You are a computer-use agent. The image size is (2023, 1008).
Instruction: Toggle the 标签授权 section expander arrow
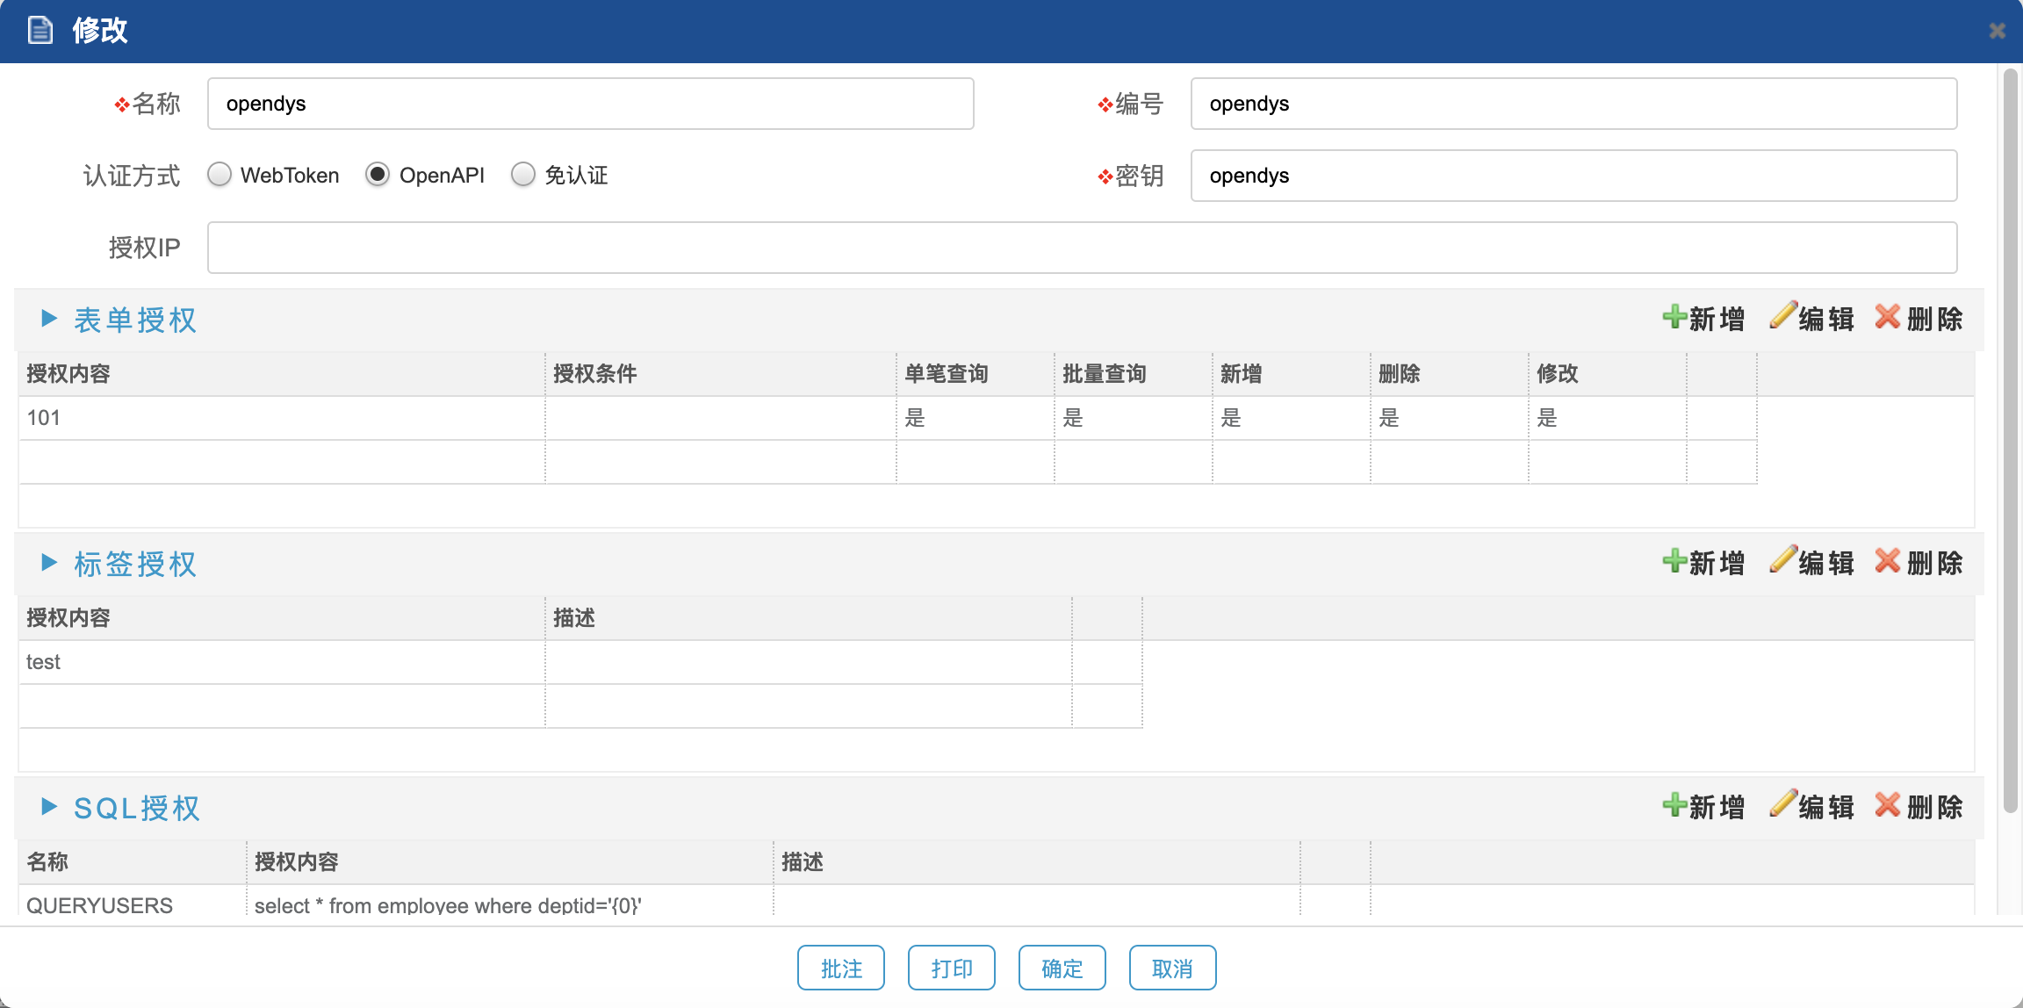[49, 563]
